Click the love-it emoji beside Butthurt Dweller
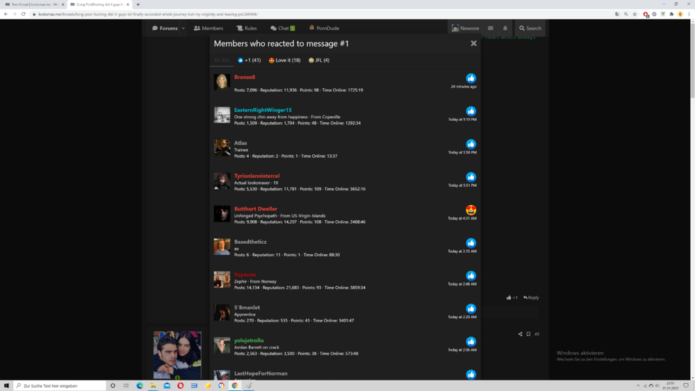This screenshot has height=391, width=695. tap(471, 210)
